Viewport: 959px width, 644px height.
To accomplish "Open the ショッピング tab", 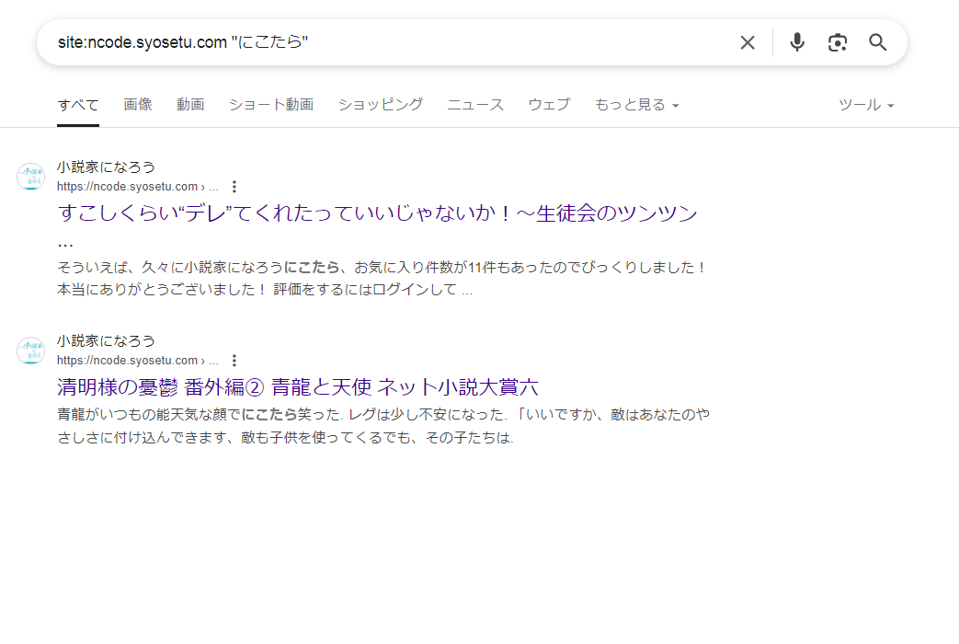I will 381,105.
